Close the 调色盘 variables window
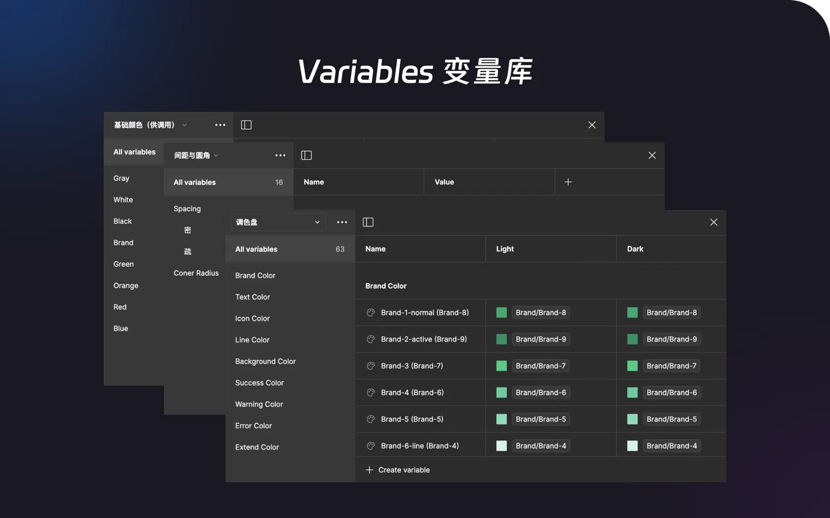Image resolution: width=830 pixels, height=518 pixels. coord(713,222)
